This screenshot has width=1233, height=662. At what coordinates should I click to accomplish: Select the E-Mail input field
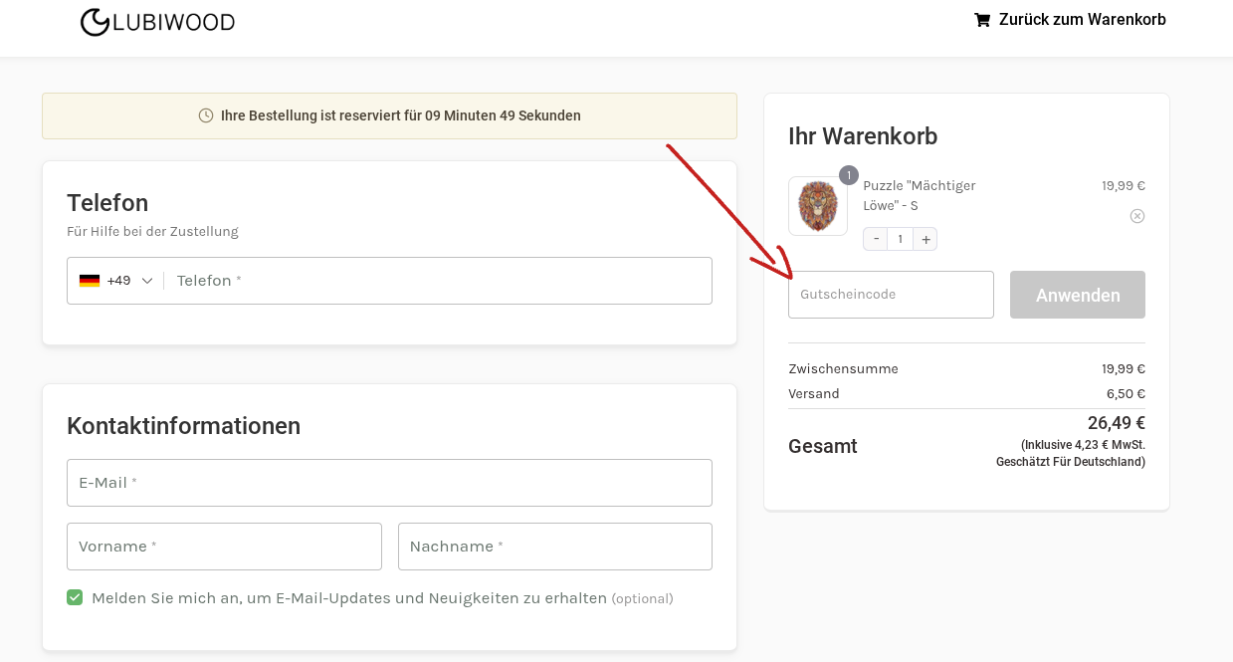pyautogui.click(x=389, y=483)
